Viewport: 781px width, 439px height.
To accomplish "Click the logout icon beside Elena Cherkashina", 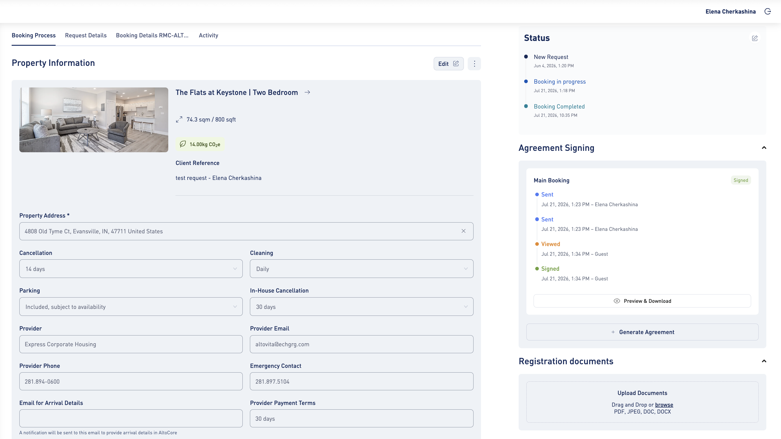I will coord(768,12).
